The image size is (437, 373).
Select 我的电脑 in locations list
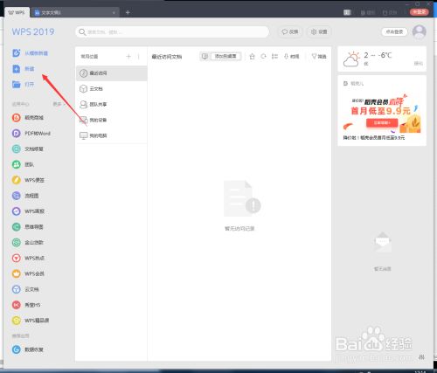point(111,135)
